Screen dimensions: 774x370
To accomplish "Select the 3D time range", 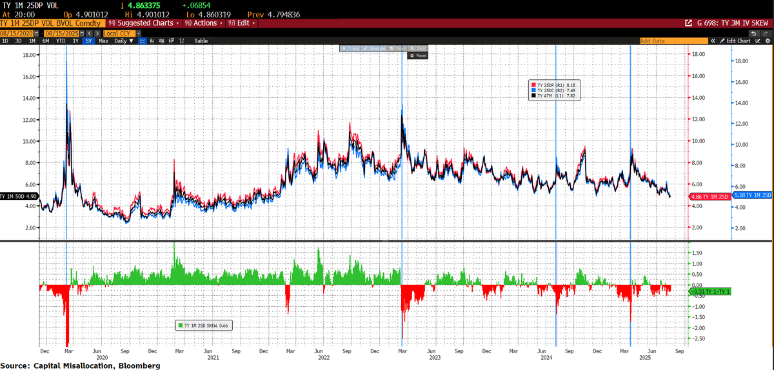I will point(18,41).
